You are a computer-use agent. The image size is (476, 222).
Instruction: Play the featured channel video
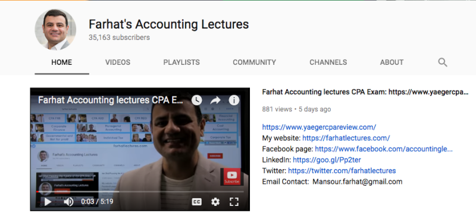click(48, 202)
